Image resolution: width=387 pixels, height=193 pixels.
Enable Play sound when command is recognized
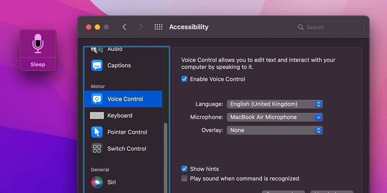[x=184, y=179]
